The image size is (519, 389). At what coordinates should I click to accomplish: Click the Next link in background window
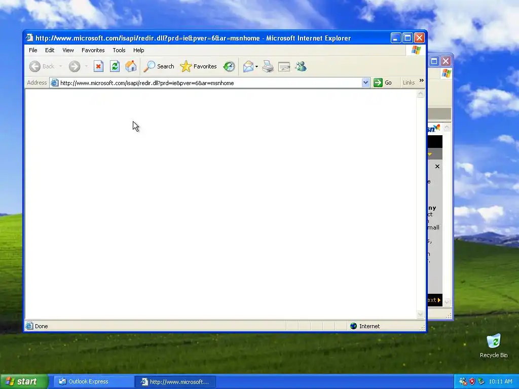point(434,300)
